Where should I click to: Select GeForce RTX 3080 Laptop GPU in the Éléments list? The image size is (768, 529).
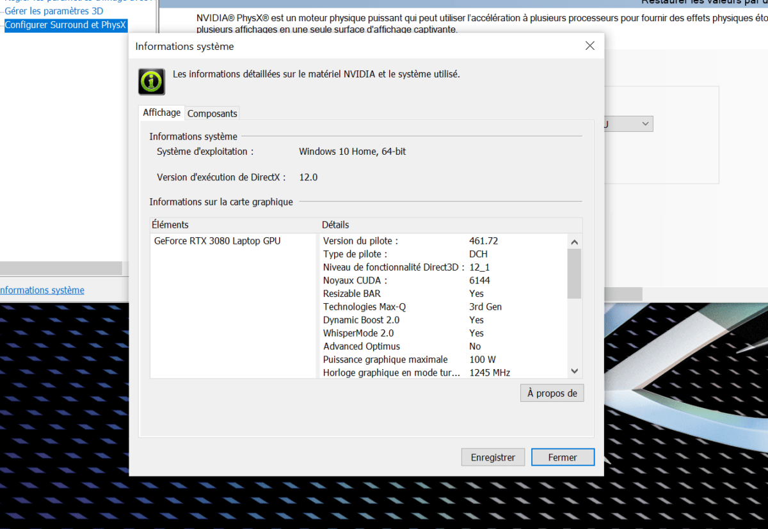click(218, 241)
